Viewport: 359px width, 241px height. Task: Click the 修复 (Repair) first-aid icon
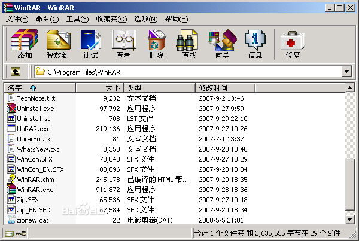293,41
